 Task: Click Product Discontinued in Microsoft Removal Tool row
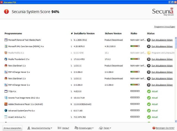(x=114, y=40)
